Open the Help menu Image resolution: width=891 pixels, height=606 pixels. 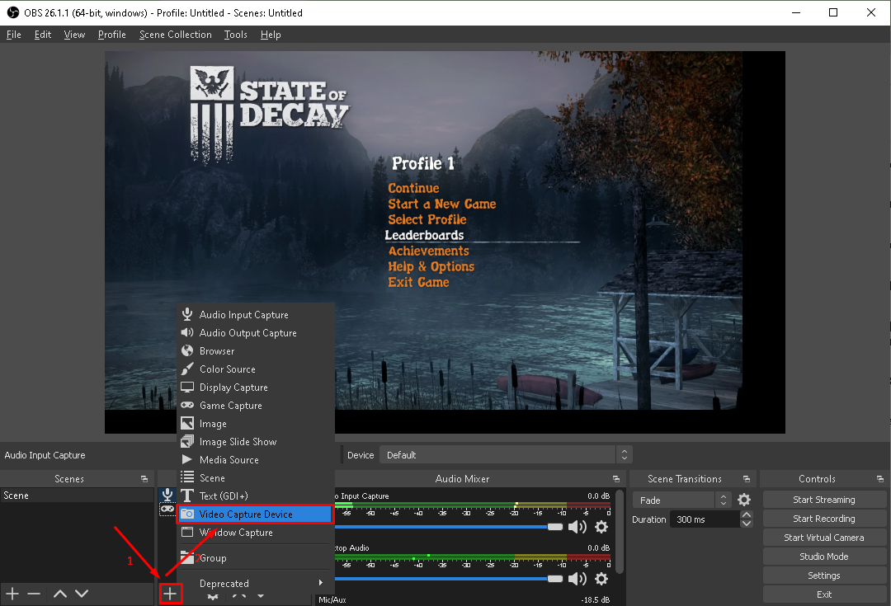tap(271, 35)
